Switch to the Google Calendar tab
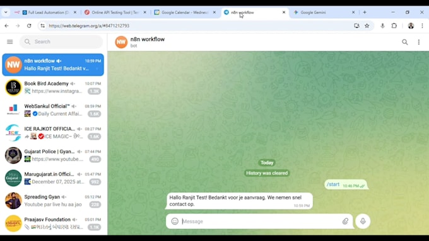This screenshot has height=241, width=429. (185, 13)
